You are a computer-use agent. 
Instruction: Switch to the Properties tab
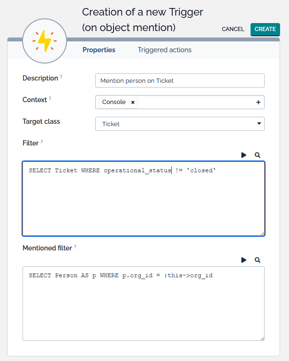point(99,50)
